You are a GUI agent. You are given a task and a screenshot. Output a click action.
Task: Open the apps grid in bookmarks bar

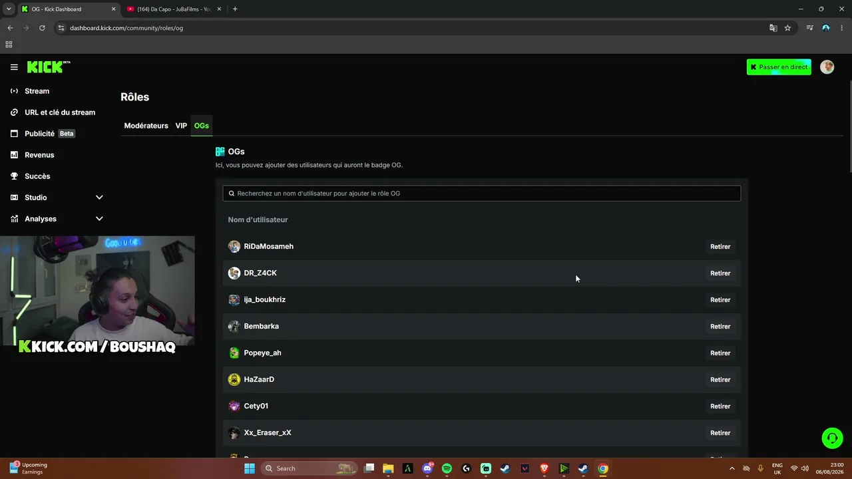click(x=9, y=45)
